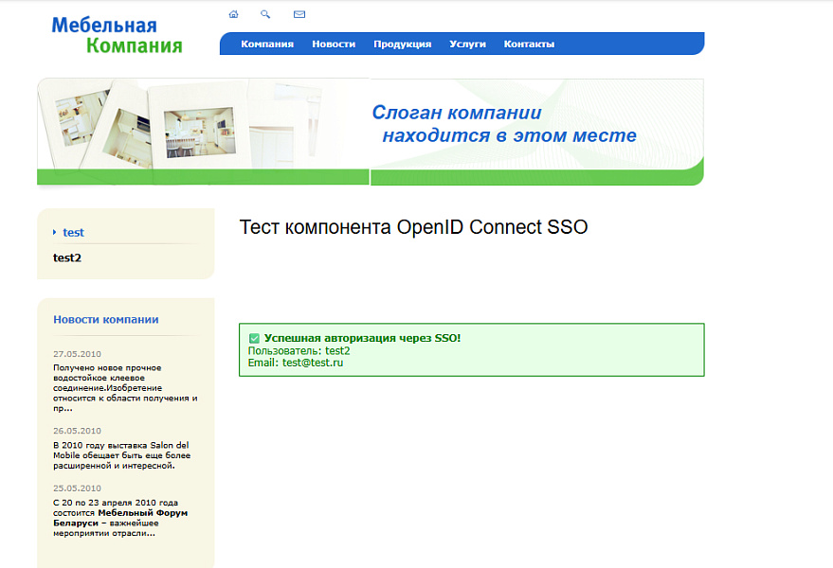
Task: Select test2 in the left sidebar
Action: [x=65, y=257]
